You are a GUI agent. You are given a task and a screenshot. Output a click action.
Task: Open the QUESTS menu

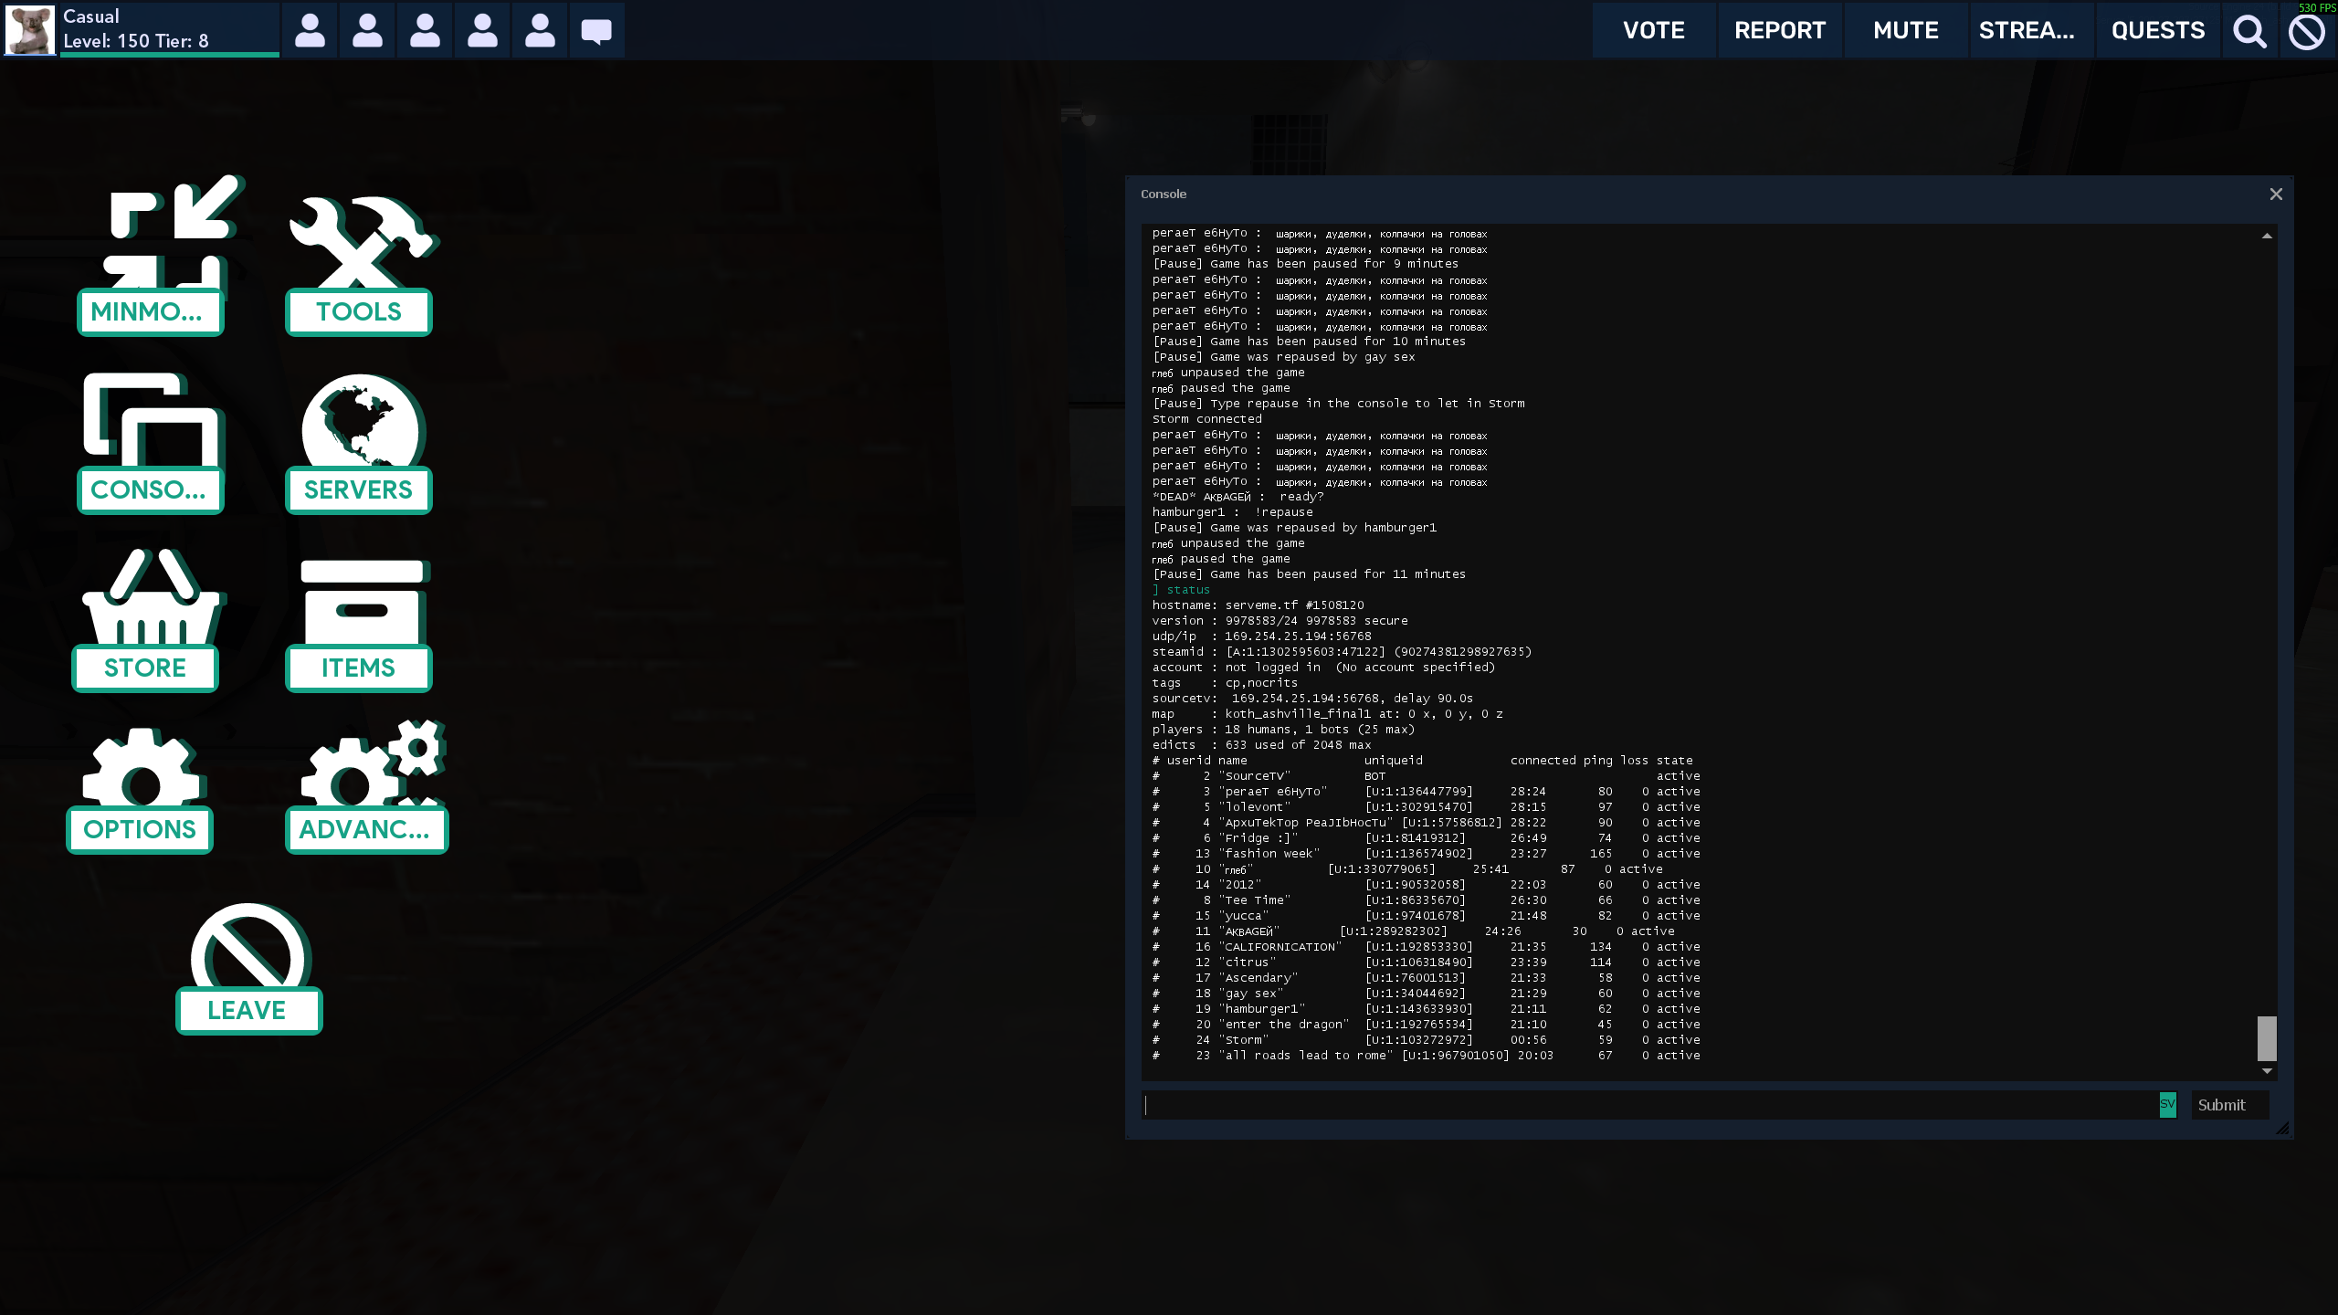click(2157, 31)
